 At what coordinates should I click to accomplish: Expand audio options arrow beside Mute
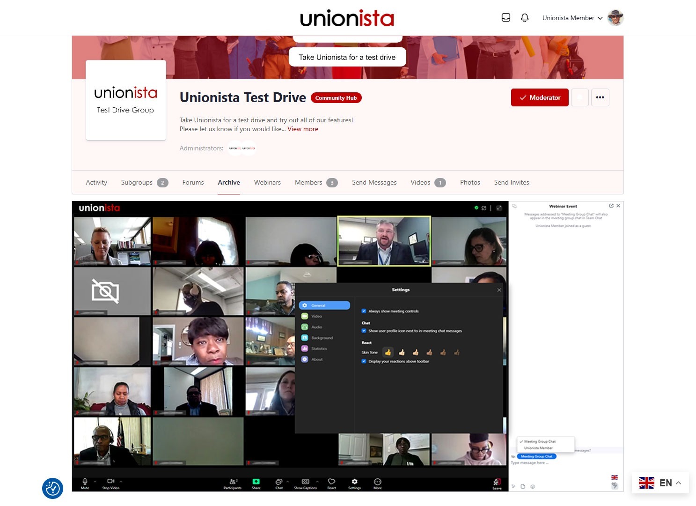coord(95,481)
